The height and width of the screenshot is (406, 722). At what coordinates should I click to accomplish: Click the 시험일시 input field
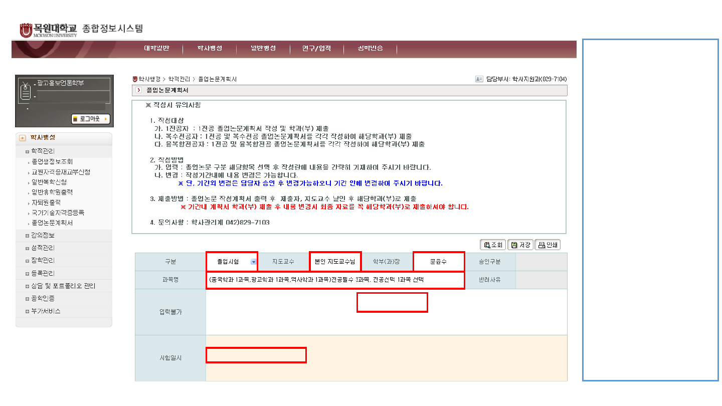[x=256, y=355]
